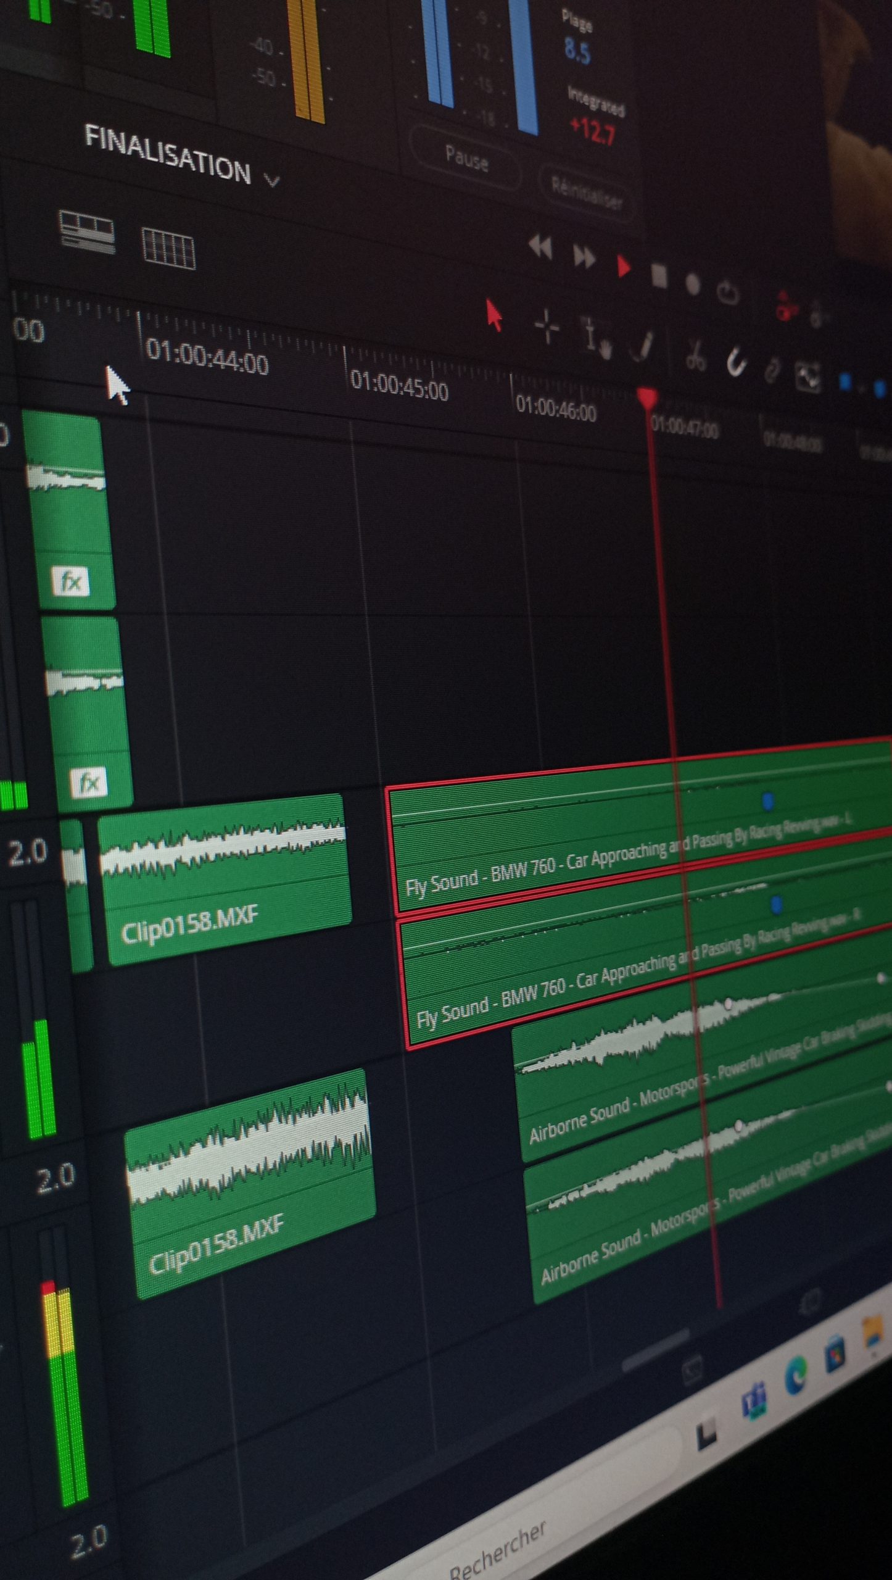Click the Réinitialiser loudness reset button

tap(586, 193)
